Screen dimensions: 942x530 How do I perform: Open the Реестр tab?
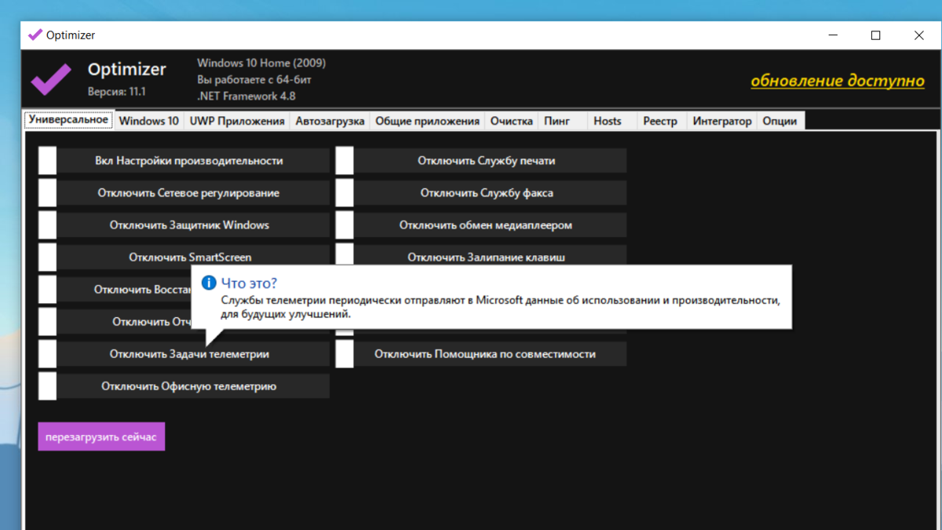660,121
